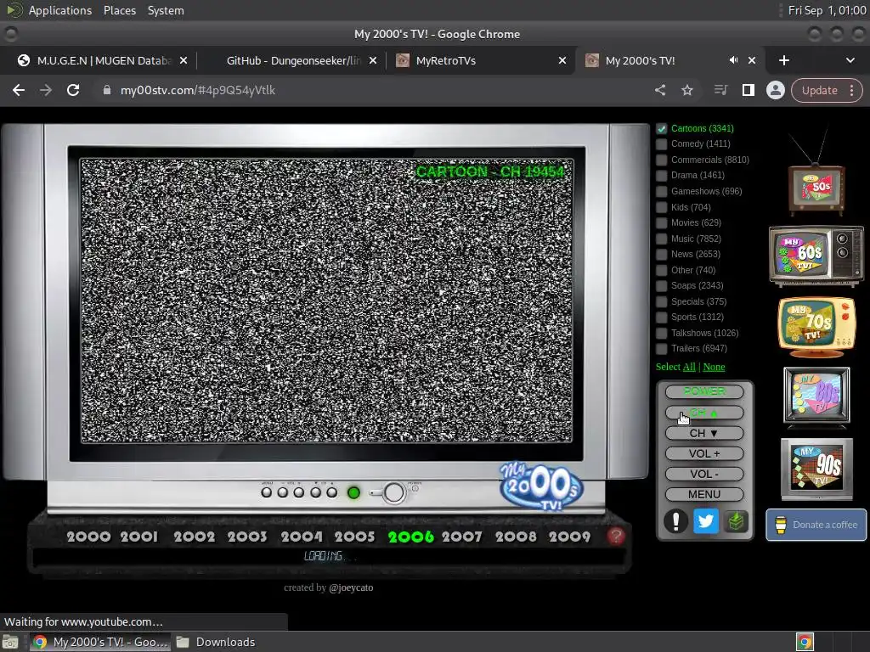Screen dimensions: 870x652
Task: Click the view site information lock icon
Action: pos(107,90)
